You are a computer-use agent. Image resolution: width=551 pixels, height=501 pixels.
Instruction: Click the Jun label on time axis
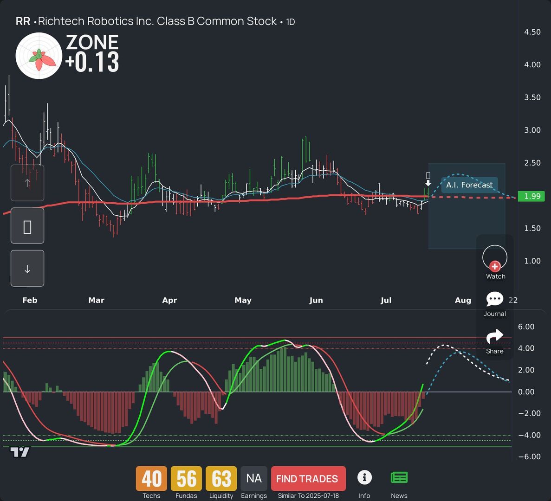point(316,300)
